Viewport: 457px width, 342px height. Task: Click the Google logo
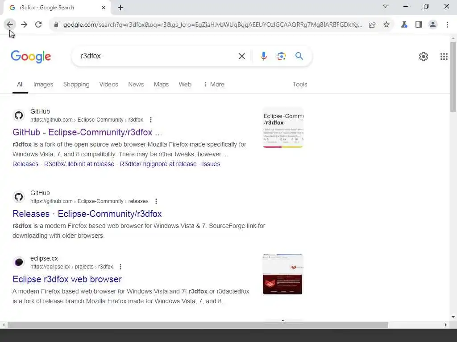31,57
